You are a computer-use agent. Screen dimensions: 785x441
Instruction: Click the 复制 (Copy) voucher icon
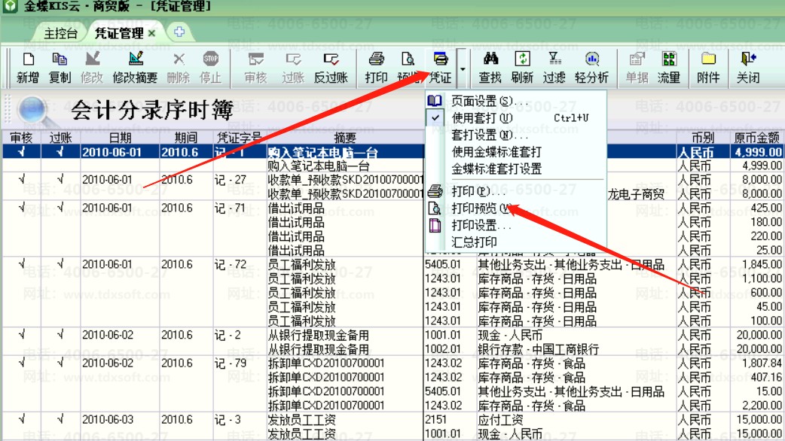60,67
